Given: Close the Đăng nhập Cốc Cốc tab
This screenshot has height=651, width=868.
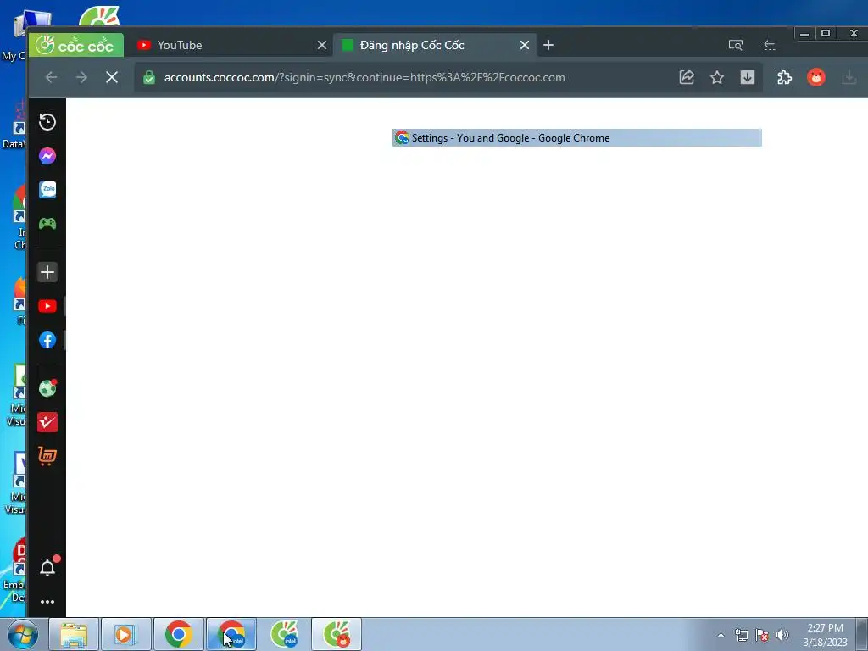Looking at the screenshot, I should pos(524,46).
